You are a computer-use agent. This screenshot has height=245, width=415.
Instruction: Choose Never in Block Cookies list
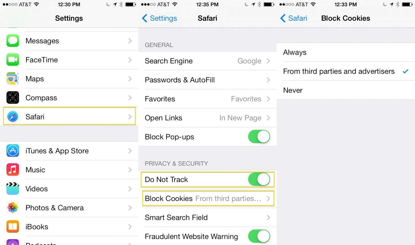pyautogui.click(x=346, y=90)
